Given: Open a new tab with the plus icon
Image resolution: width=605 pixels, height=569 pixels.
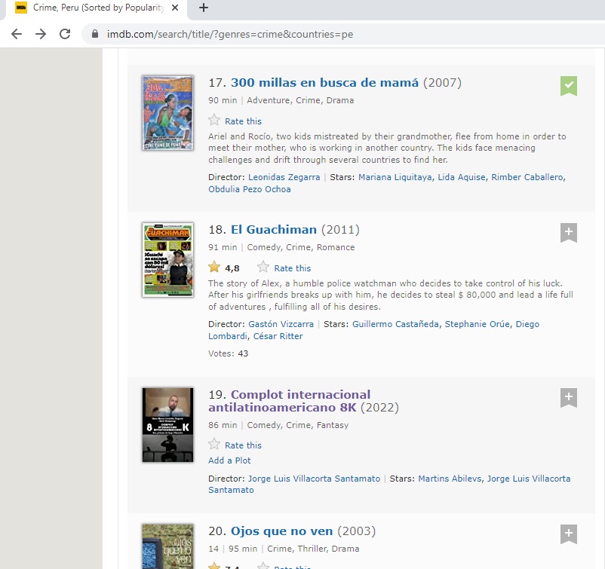Looking at the screenshot, I should coord(204,8).
